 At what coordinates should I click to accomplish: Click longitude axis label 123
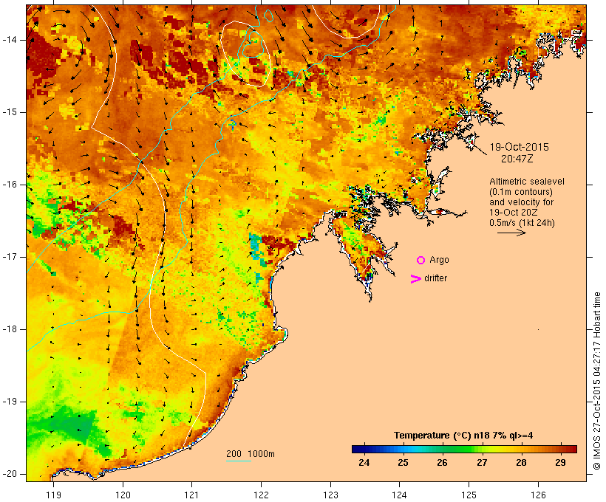(330, 495)
